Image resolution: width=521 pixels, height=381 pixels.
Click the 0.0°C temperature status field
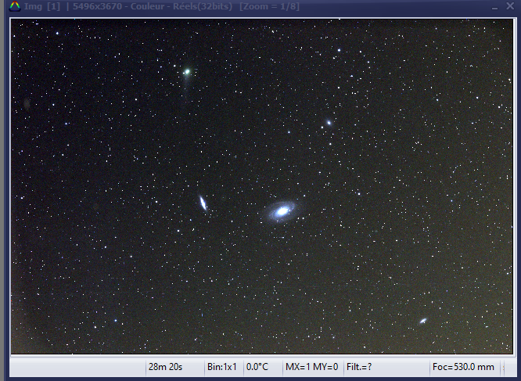pos(258,367)
